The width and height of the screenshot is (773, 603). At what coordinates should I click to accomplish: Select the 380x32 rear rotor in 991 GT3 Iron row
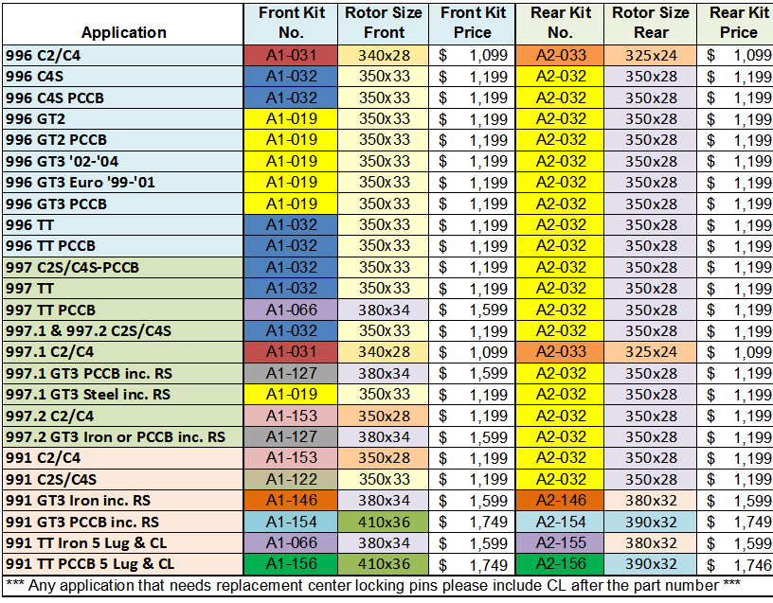point(651,501)
